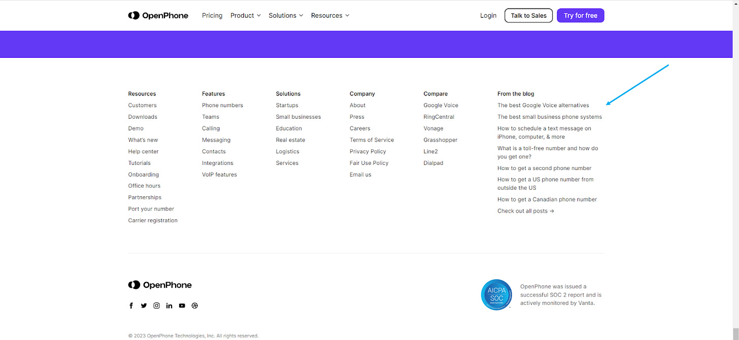Open the Onboarding link
Image resolution: width=739 pixels, height=340 pixels.
[144, 175]
